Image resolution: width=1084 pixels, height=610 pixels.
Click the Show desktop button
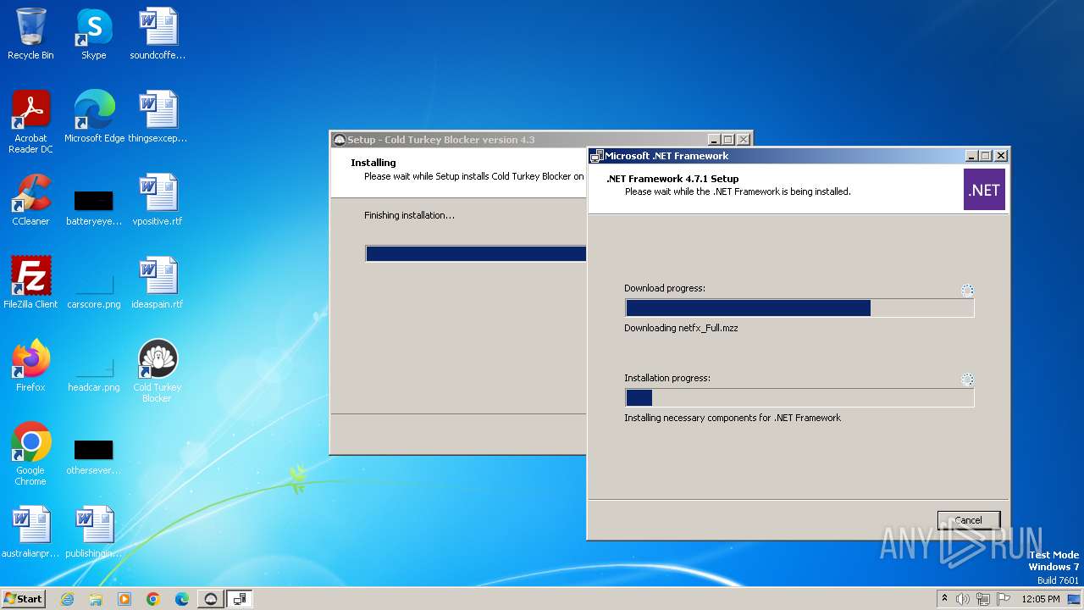1074,599
